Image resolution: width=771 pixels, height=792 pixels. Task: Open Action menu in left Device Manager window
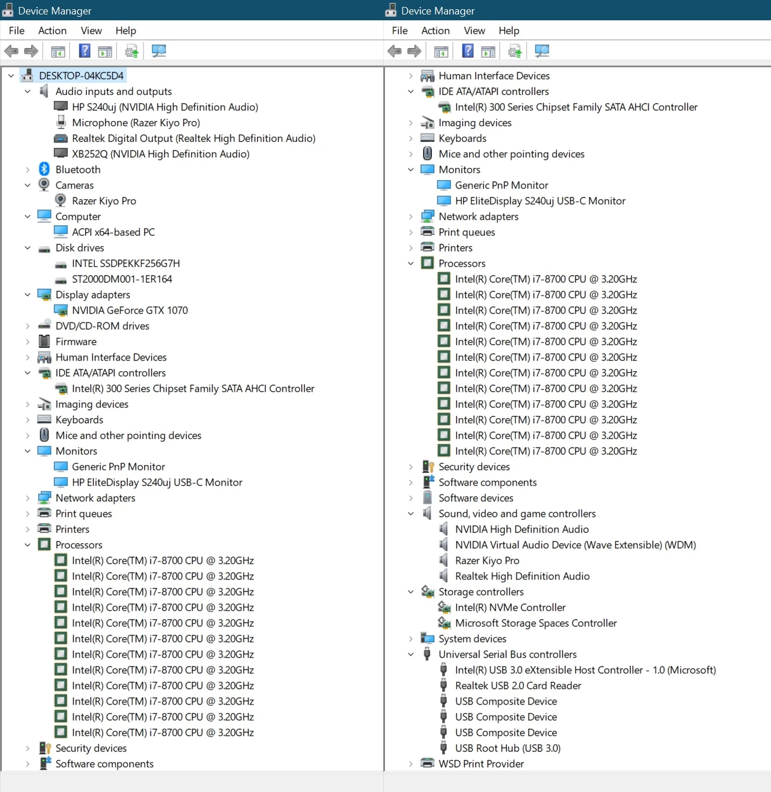[x=52, y=30]
